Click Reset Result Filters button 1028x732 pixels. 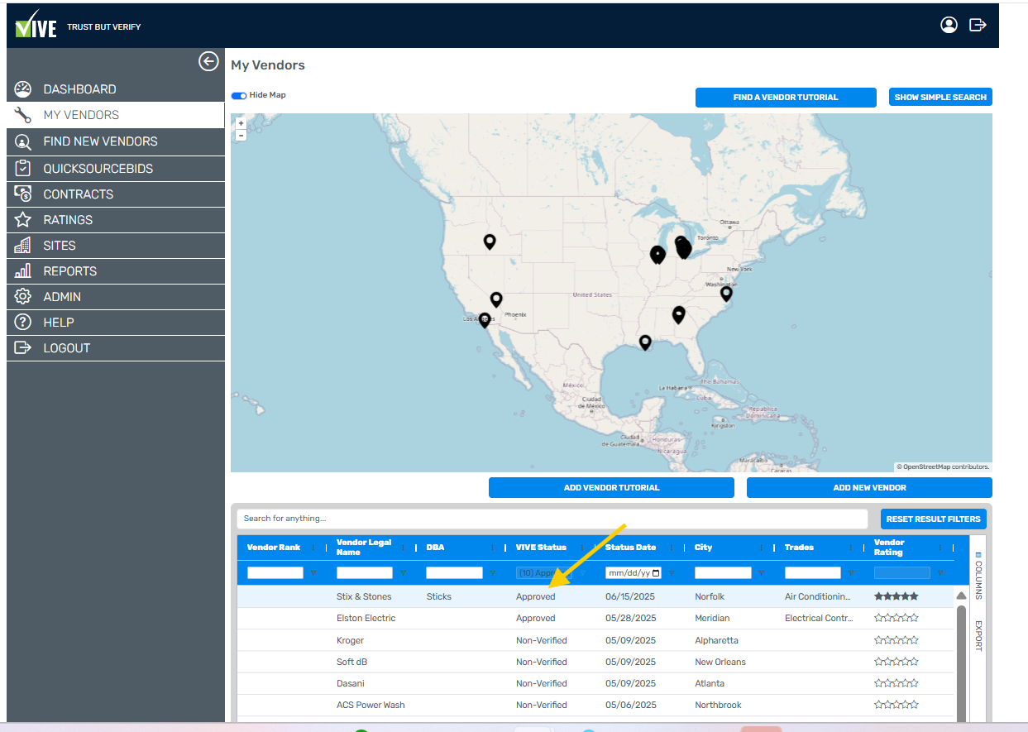click(x=933, y=519)
